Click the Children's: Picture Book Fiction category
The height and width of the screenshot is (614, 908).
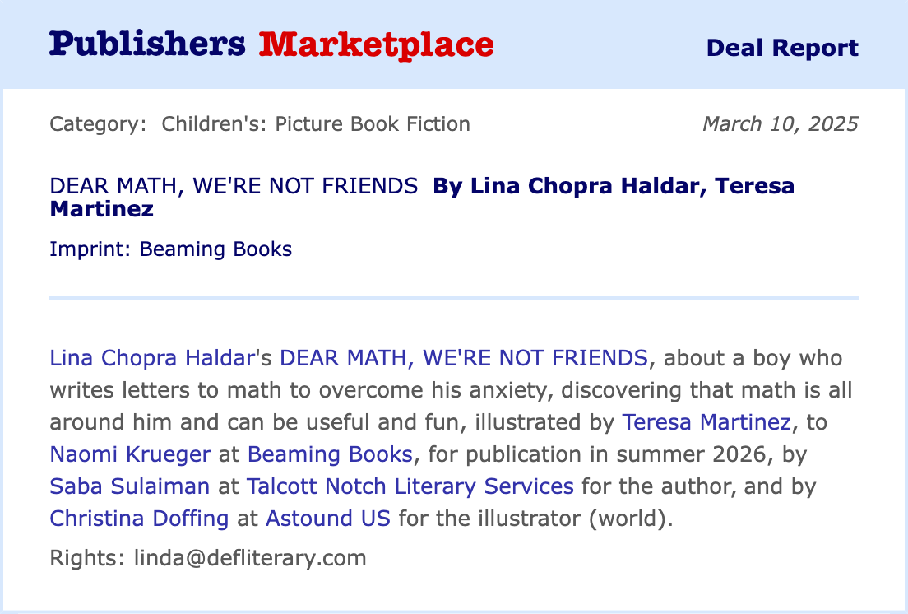(316, 124)
